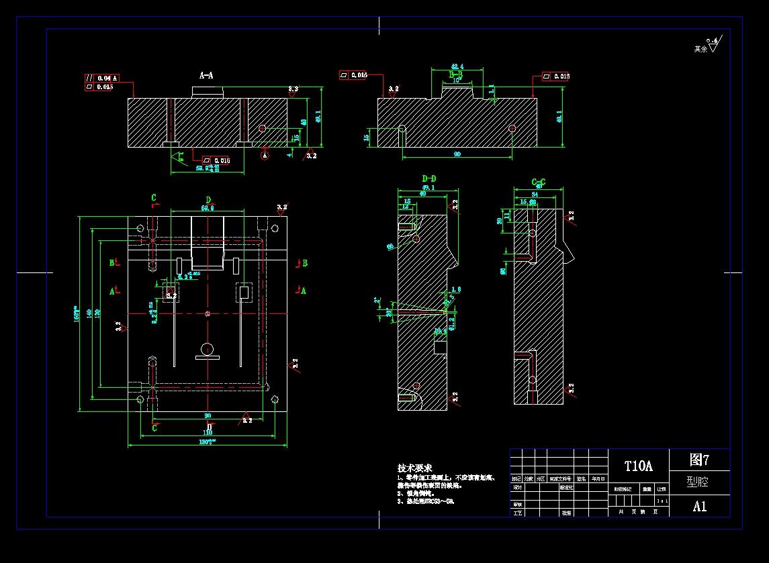Click the heat treatment HRC note line
769x563 pixels.
(426, 501)
